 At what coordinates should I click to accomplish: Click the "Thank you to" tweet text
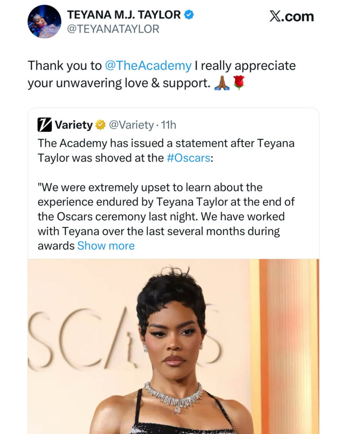pos(64,66)
